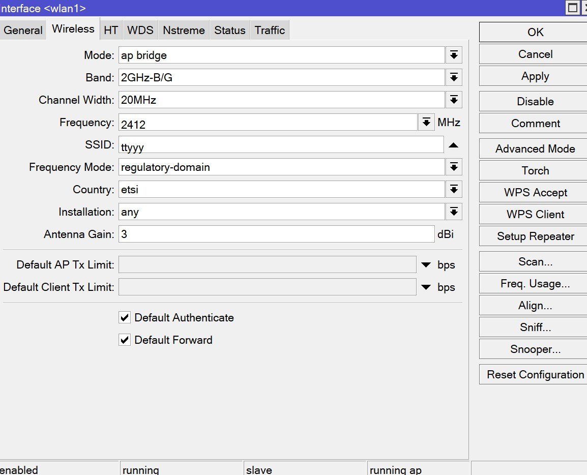Open the Frequency dropdown arrow
587x475 pixels.
[x=426, y=123]
